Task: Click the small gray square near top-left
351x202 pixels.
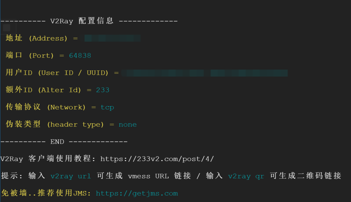Action: pyautogui.click(x=7, y=28)
